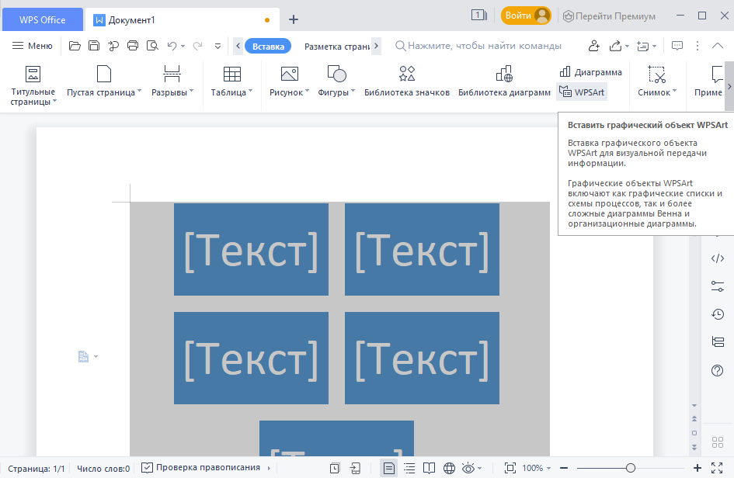Open the Меню main menu
The height and width of the screenshot is (478, 734).
(33, 46)
